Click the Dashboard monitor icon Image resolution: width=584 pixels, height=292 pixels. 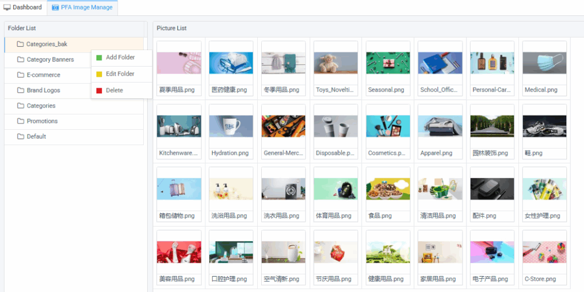click(x=7, y=7)
